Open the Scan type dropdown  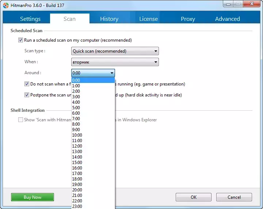click(x=115, y=51)
